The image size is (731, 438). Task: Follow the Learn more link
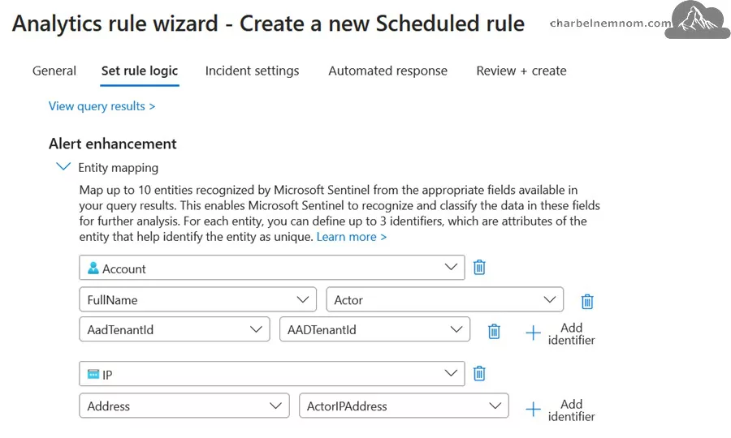(x=352, y=237)
